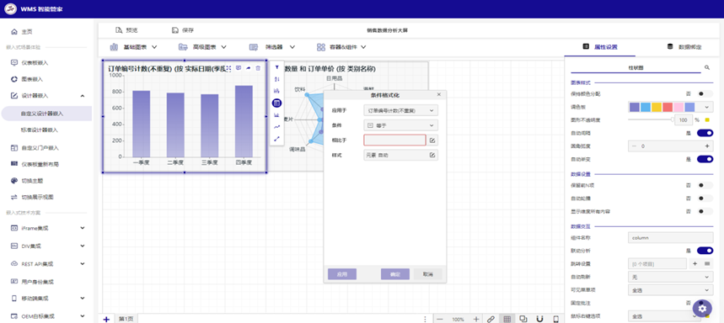Click the three-dot more icon in the bottom bar
The width and height of the screenshot is (724, 323).
coord(426,319)
